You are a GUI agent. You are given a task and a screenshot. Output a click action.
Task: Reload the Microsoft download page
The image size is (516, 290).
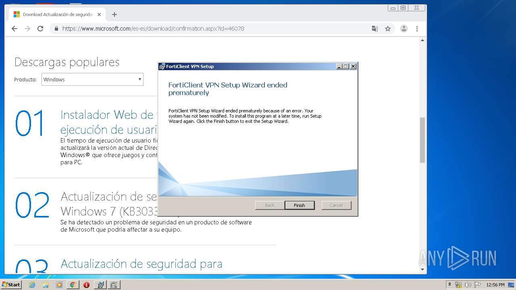[x=40, y=29]
